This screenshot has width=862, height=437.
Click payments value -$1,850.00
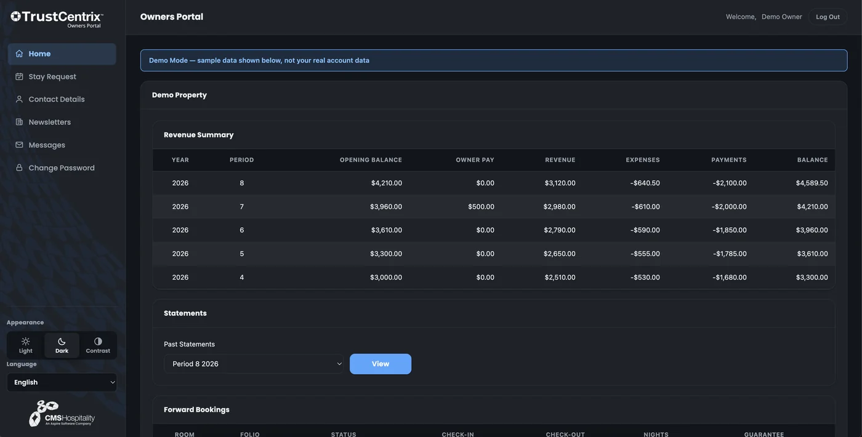[x=730, y=230]
